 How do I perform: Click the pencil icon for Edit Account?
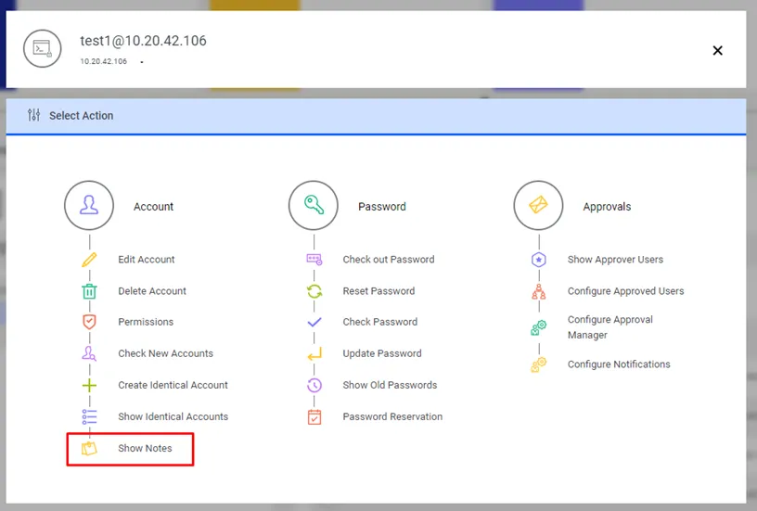coord(89,260)
